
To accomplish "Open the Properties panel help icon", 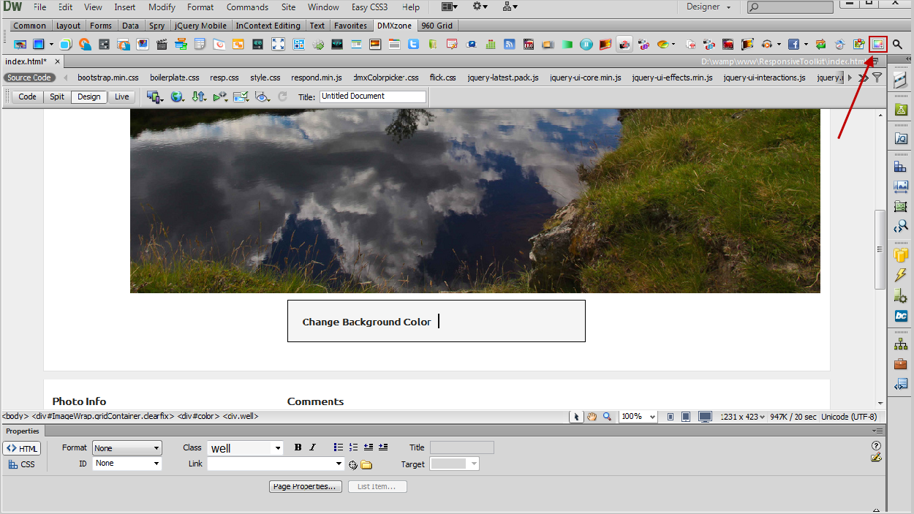I will (x=876, y=445).
